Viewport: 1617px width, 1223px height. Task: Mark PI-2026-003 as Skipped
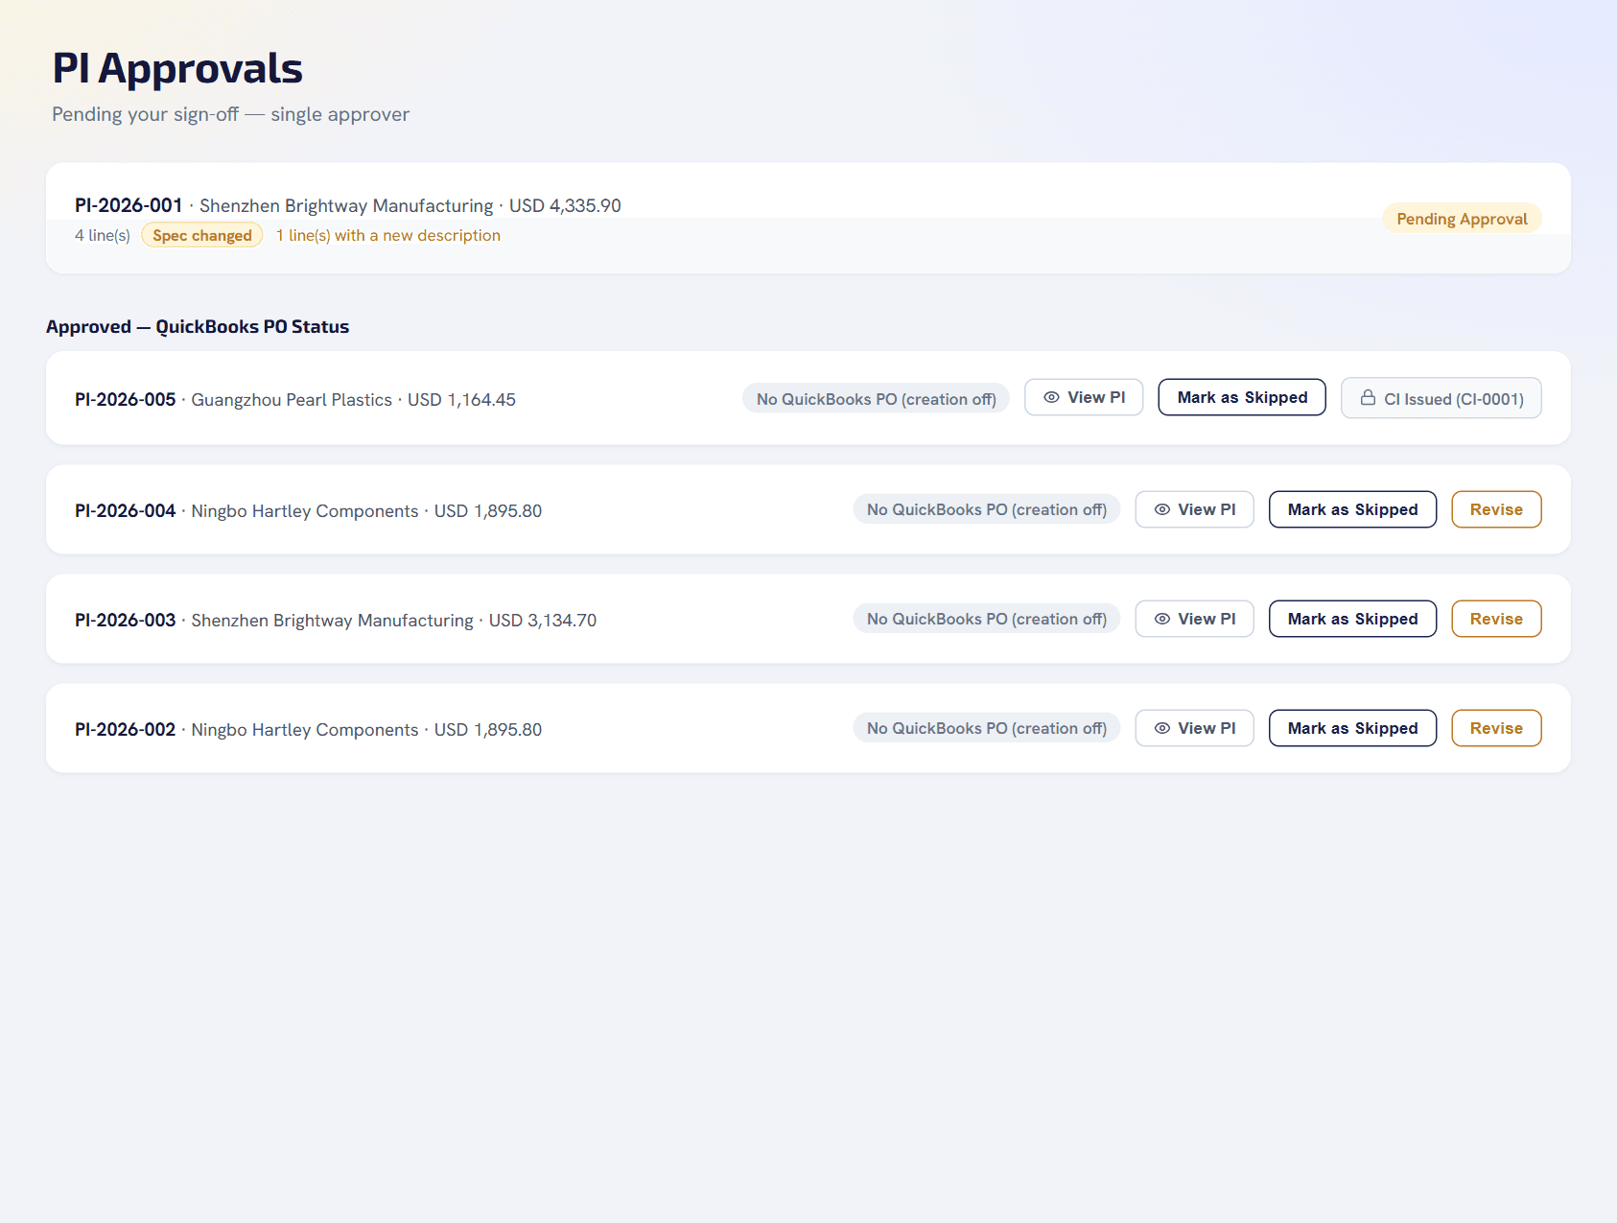1352,619
